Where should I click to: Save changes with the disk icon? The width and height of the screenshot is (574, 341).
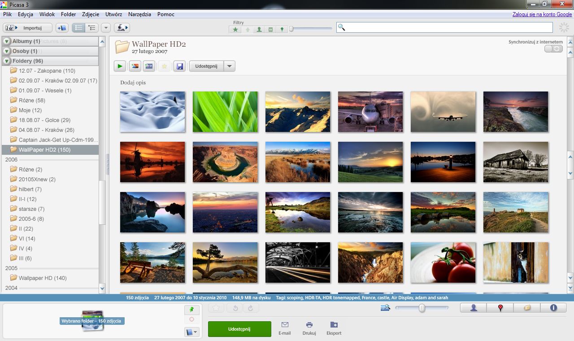click(x=179, y=66)
